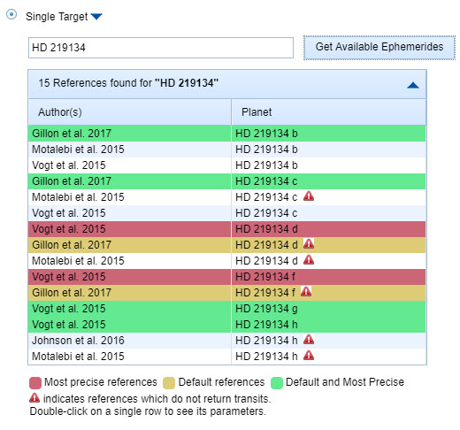The height and width of the screenshot is (430, 460).
Task: Click warning icon on Motalebi HD 219134 c row
Action: click(x=309, y=196)
